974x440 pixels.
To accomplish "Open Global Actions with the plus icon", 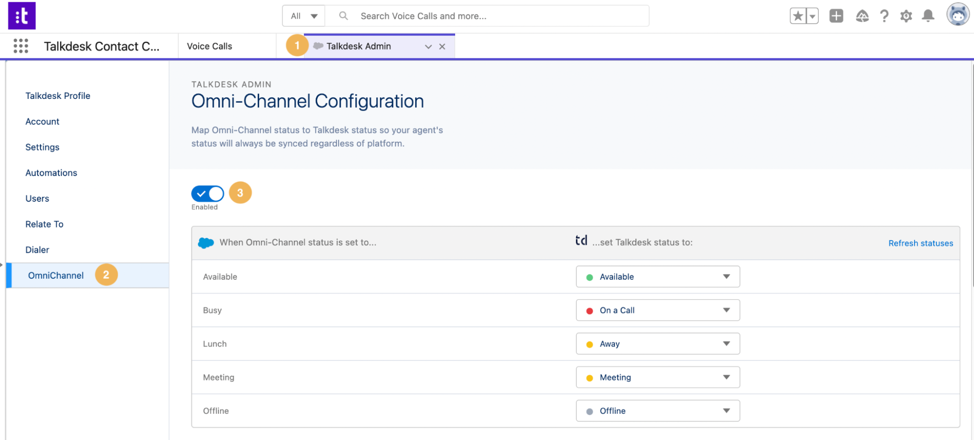I will pyautogui.click(x=836, y=16).
